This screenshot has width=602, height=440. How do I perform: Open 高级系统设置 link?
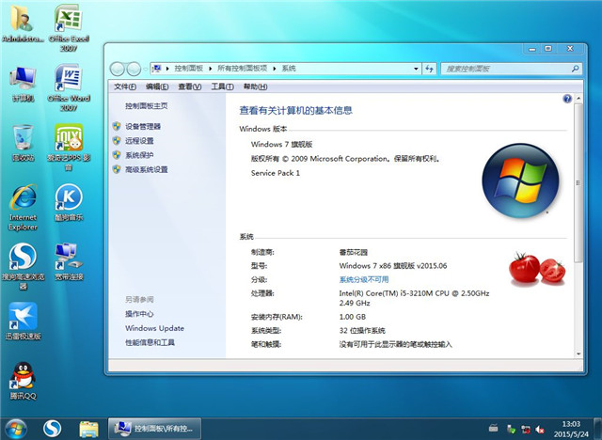pos(147,169)
